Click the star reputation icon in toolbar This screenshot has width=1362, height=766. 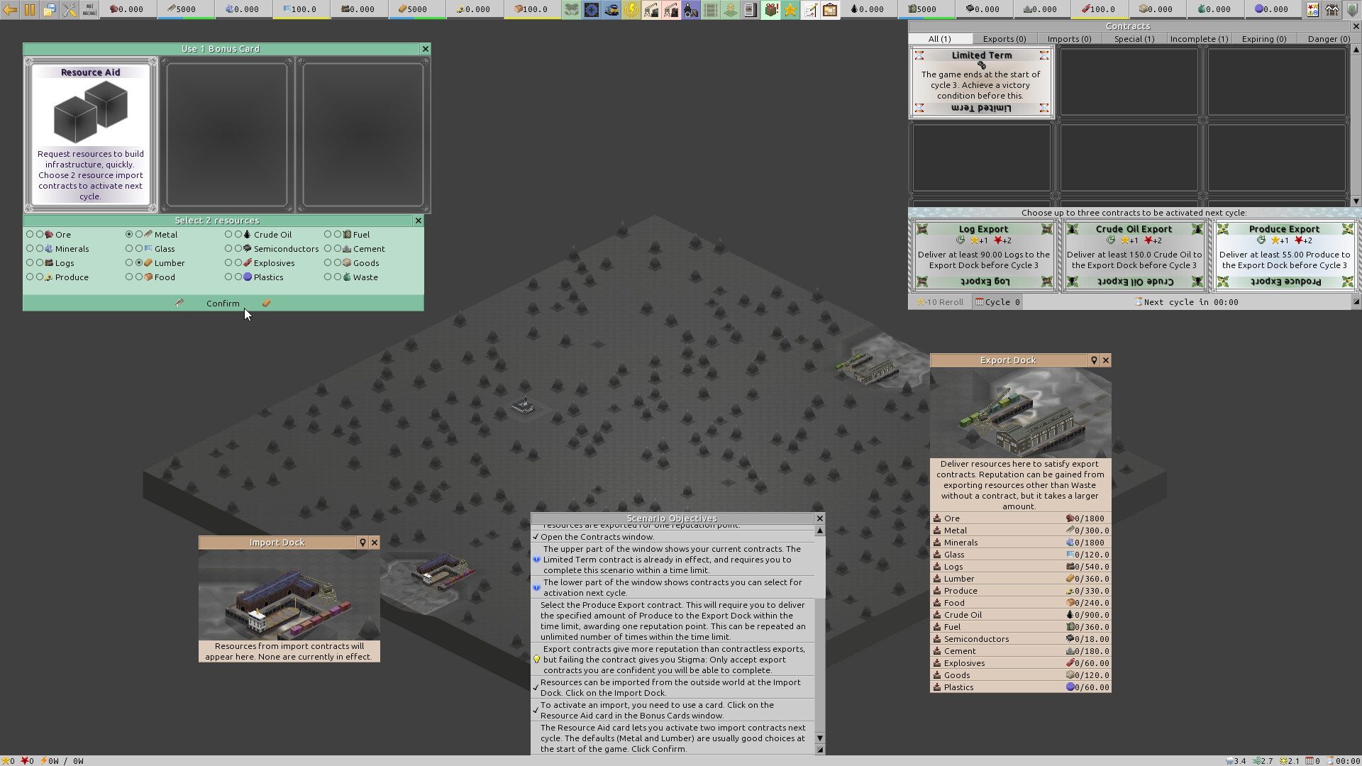(x=790, y=9)
